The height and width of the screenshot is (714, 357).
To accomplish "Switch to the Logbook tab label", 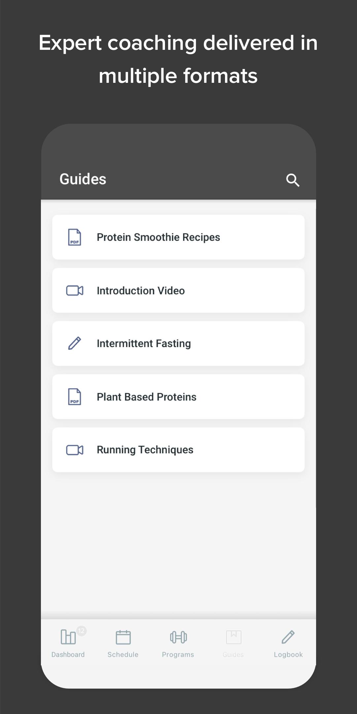I will tap(288, 655).
